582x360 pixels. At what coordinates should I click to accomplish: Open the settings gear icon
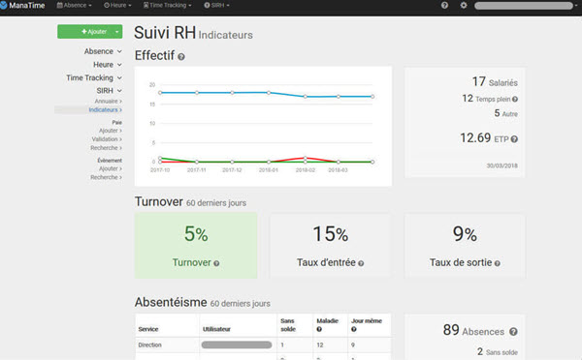464,5
